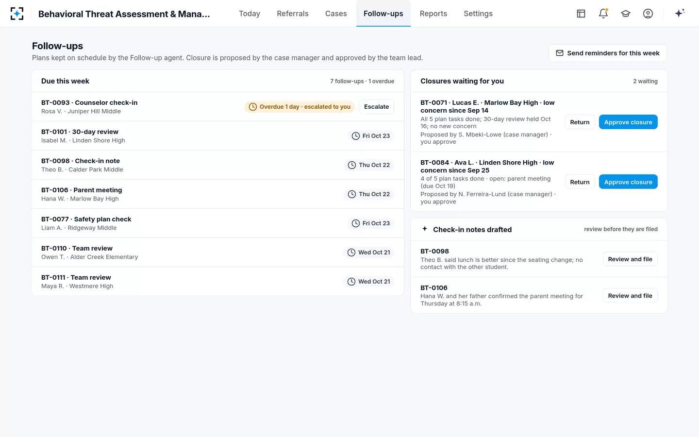Click 'review before they are filed' label
This screenshot has height=437, width=699.
point(621,229)
